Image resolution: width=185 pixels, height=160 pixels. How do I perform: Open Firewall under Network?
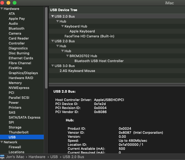15,147
